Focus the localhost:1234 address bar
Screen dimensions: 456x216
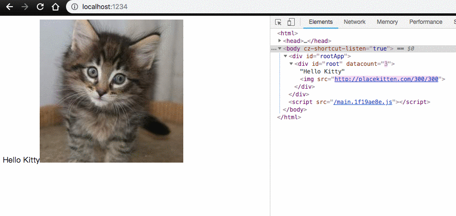[261, 7]
